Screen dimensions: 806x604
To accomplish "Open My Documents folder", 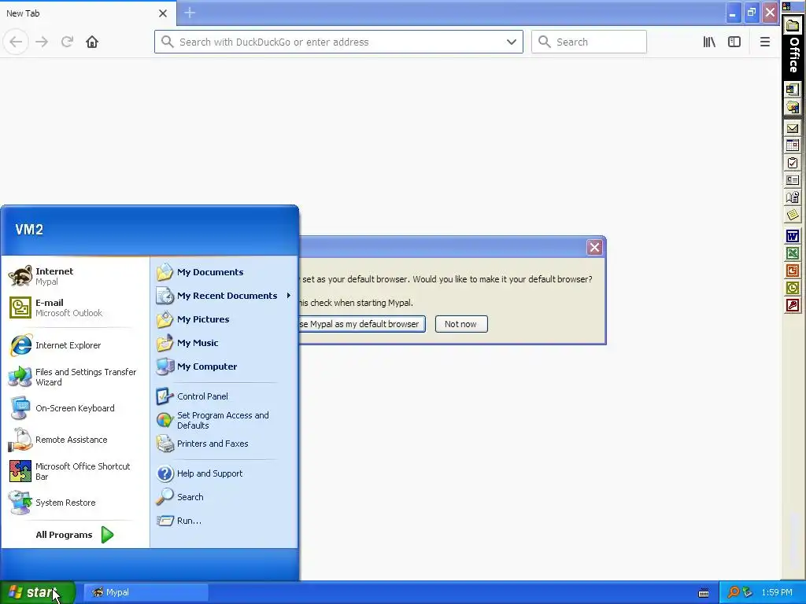I will point(224,272).
